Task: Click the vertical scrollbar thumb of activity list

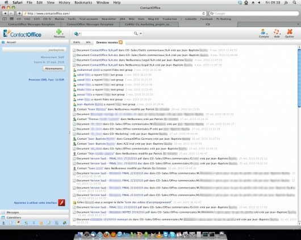Action: coord(299,78)
